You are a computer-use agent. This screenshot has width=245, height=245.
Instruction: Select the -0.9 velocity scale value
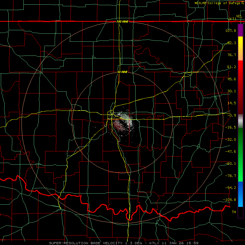point(232,115)
